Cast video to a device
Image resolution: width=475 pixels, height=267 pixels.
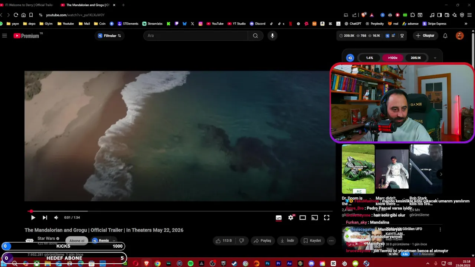315,218
